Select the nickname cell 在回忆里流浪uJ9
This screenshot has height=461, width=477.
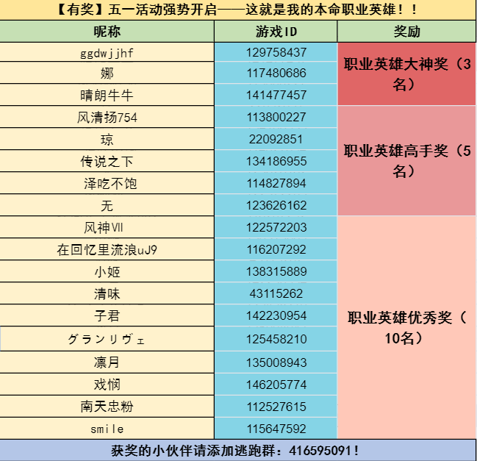pyautogui.click(x=107, y=250)
